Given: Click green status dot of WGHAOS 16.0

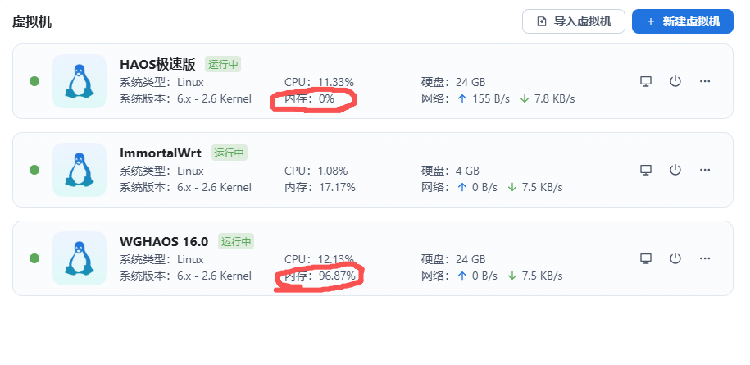Looking at the screenshot, I should pyautogui.click(x=34, y=258).
